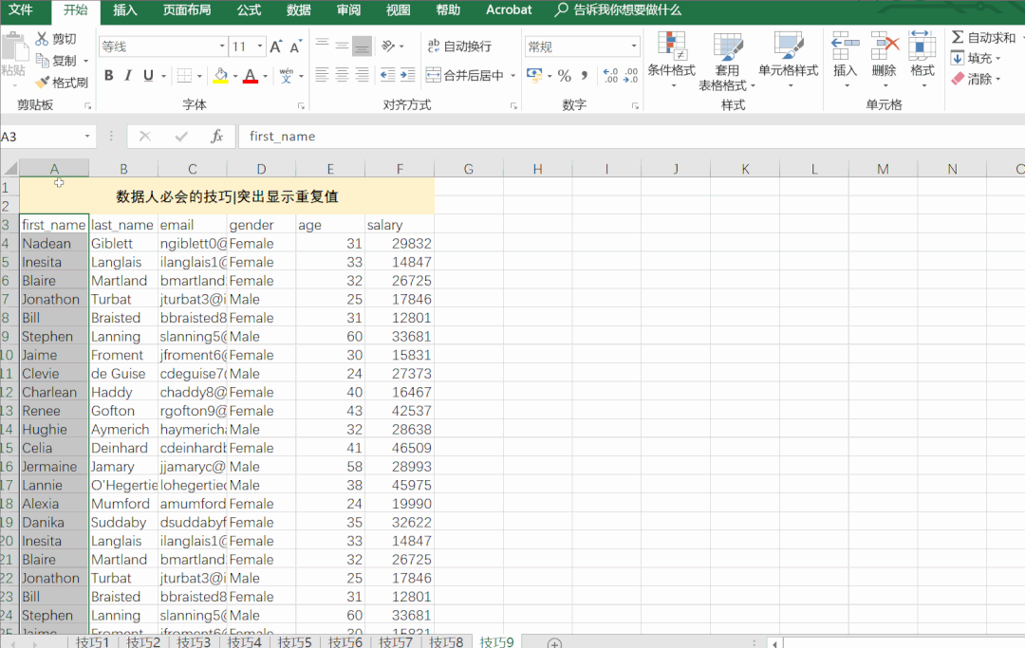Open Font dialog launcher in 字体 group
The image size is (1025, 648).
(x=301, y=106)
